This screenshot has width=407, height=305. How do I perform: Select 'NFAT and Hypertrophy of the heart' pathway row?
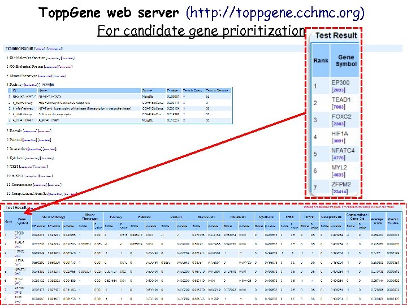(120, 108)
